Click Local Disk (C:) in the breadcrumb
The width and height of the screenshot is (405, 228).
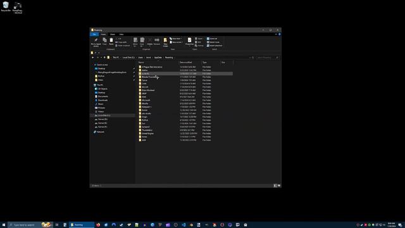pos(128,58)
